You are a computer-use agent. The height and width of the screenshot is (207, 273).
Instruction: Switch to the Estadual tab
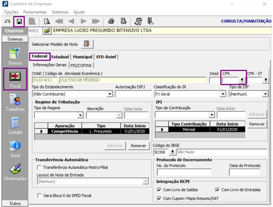pyautogui.click(x=60, y=57)
